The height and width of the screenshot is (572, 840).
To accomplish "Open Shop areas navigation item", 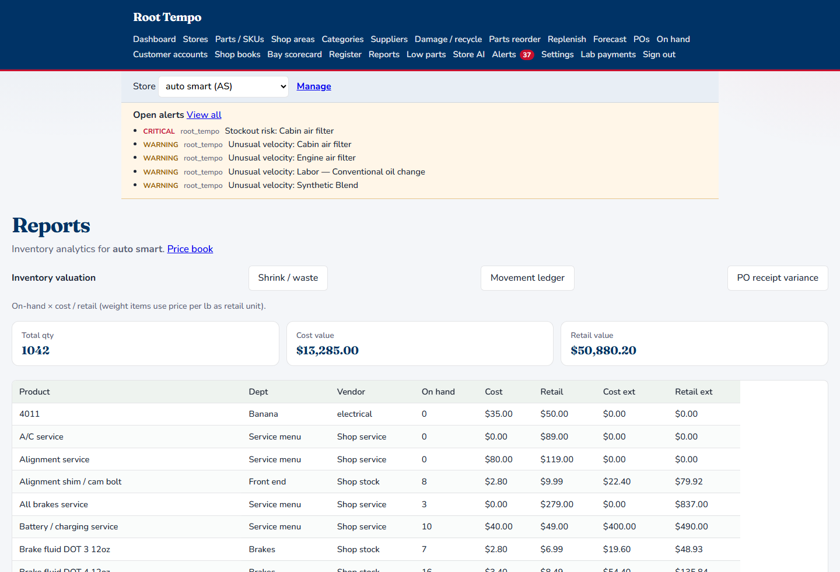I will click(x=293, y=39).
